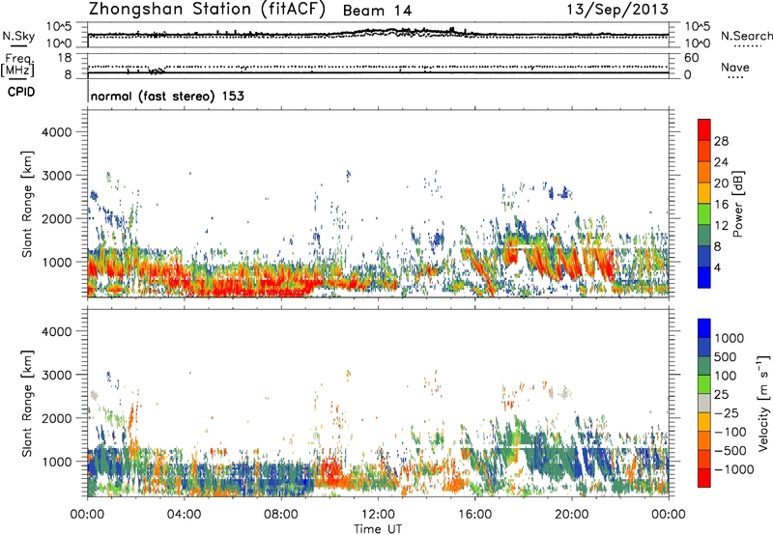Click frequency axis value '18'

click(x=65, y=58)
